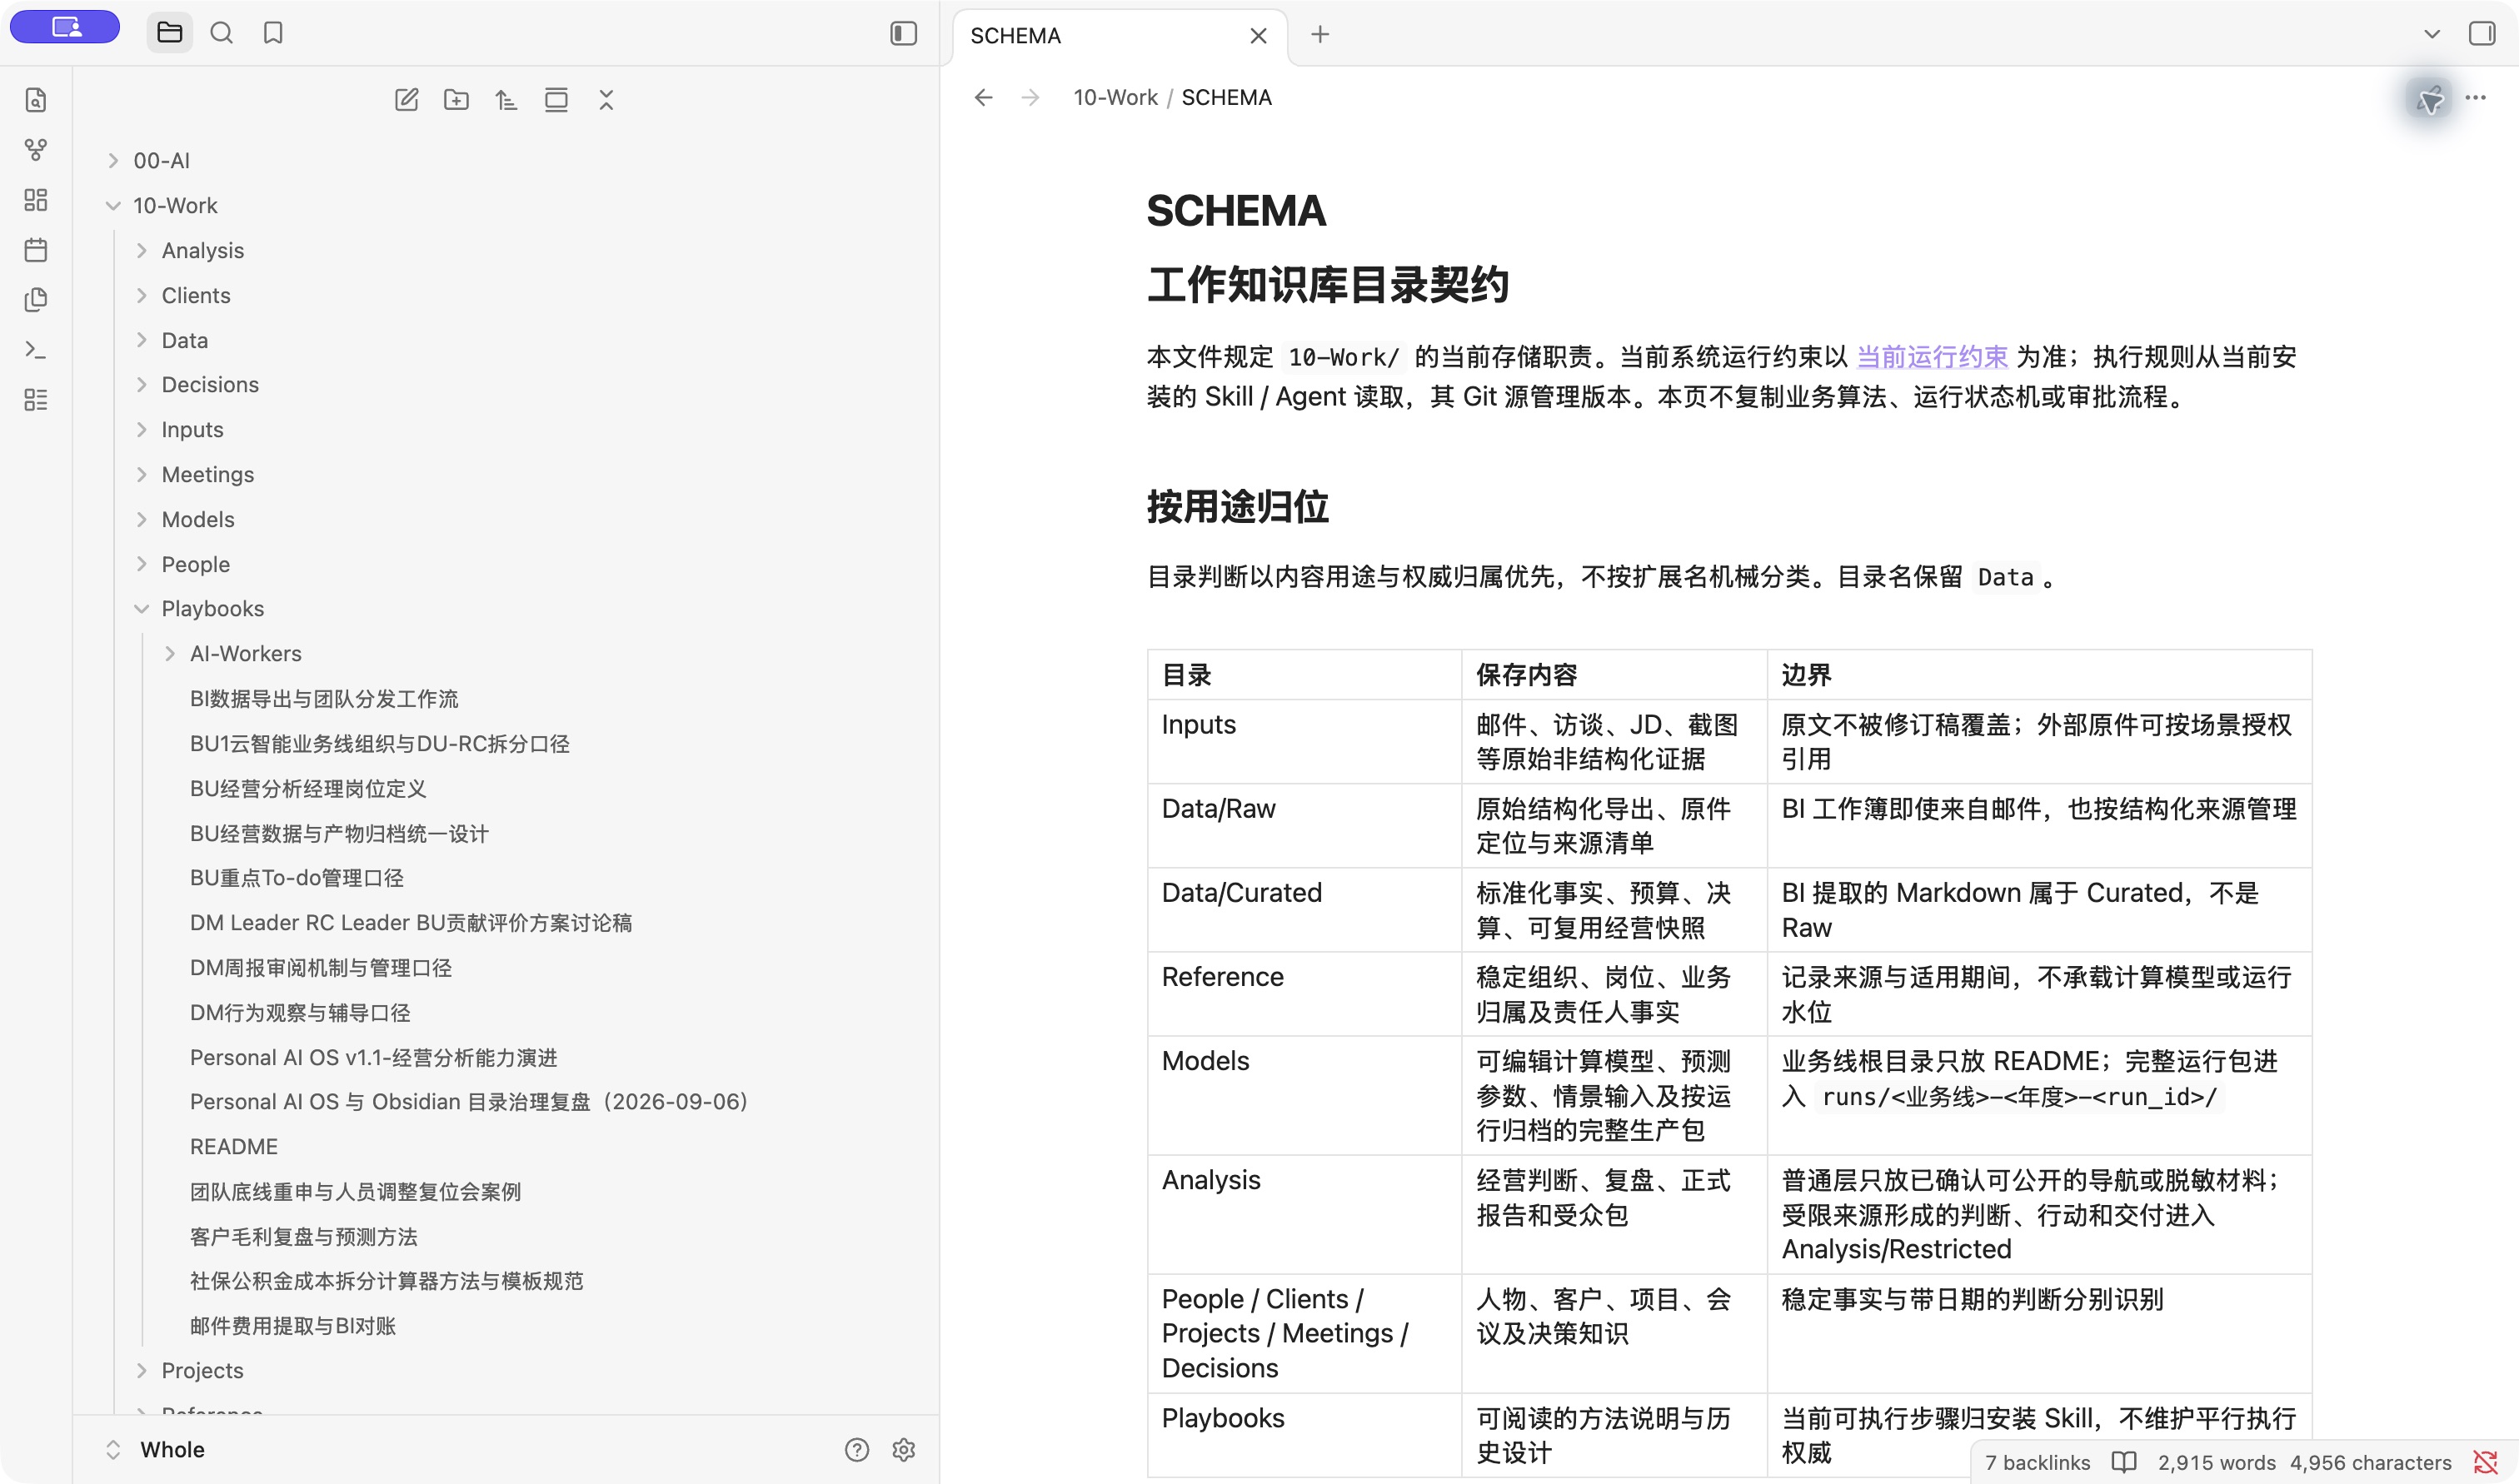Open the file explorer folder icon
The height and width of the screenshot is (1484, 2519).
pyautogui.click(x=170, y=33)
